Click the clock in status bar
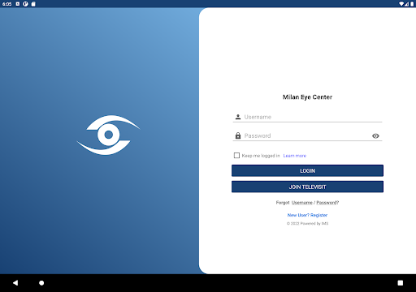The image size is (416, 292). [x=7, y=4]
